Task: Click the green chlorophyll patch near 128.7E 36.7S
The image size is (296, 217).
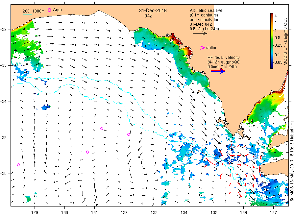Action: pos(28,199)
